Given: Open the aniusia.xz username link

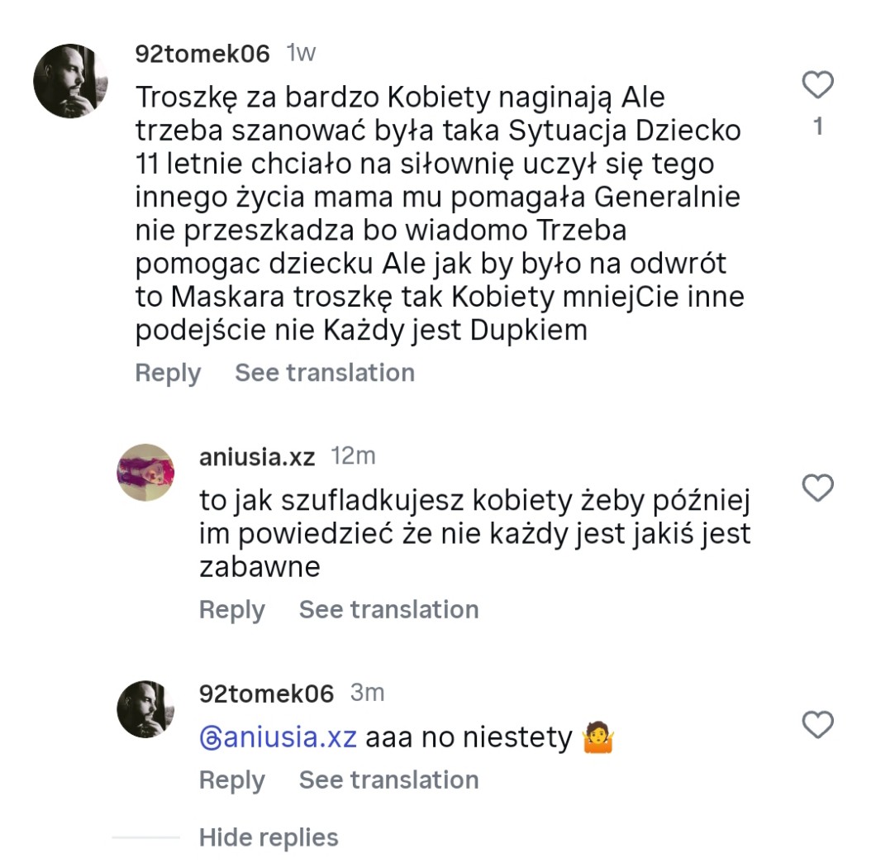Looking at the screenshot, I should (x=257, y=456).
